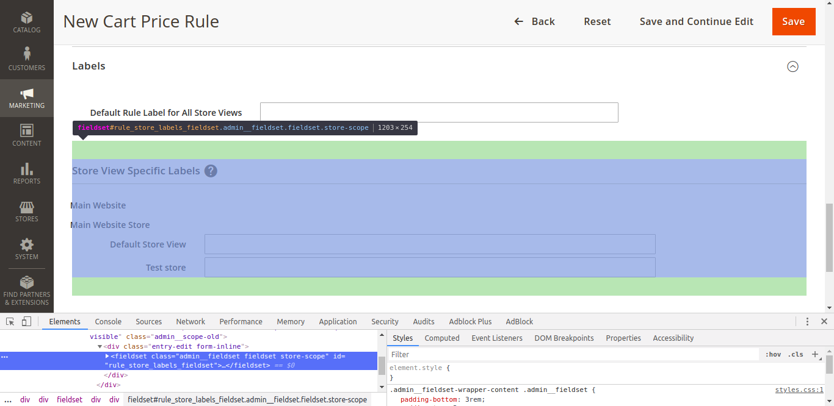The image size is (834, 406).
Task: Click the Elements panel scrollbar thumb
Action: (x=382, y=365)
